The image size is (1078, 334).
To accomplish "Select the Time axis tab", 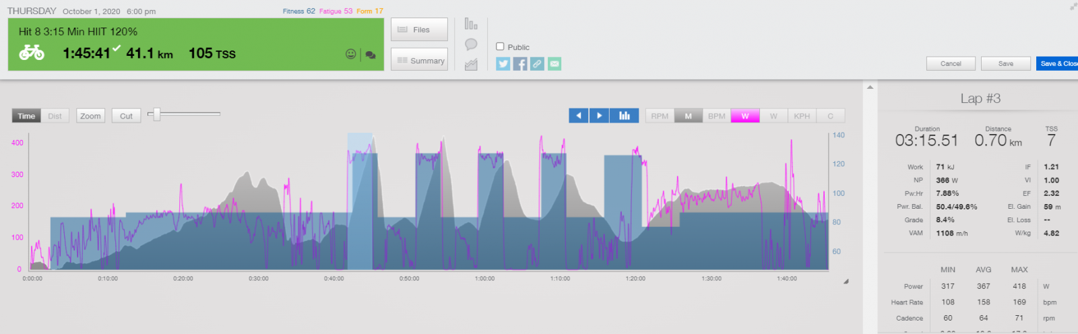I will click(x=26, y=116).
